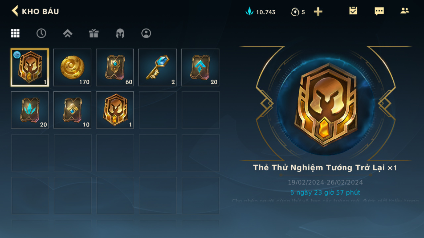Go back using the KHO BÁU arrow
Screen dimensions: 424x238
point(15,11)
